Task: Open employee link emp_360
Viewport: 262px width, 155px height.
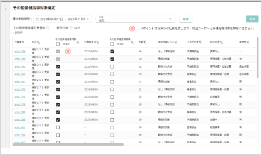Action: click(20, 59)
